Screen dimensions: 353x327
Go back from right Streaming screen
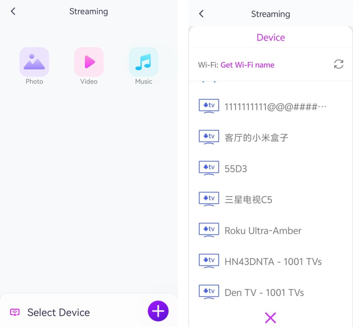pyautogui.click(x=201, y=14)
